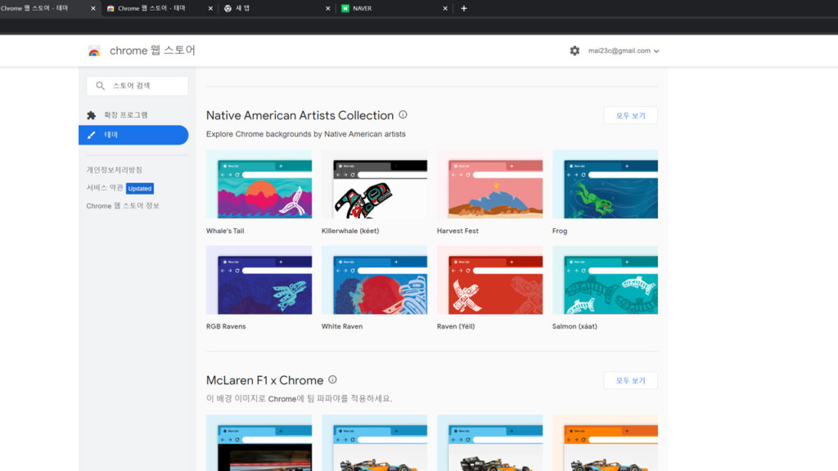Switch to the 새 탭 tab
The height and width of the screenshot is (471, 838).
(277, 8)
